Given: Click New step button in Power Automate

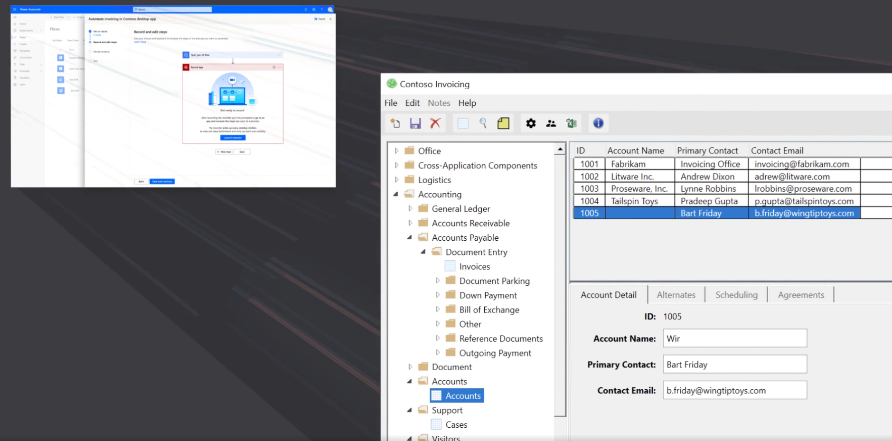Looking at the screenshot, I should [224, 152].
